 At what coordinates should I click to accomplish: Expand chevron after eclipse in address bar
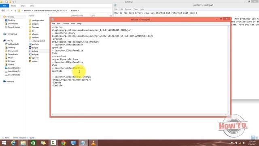79,11
